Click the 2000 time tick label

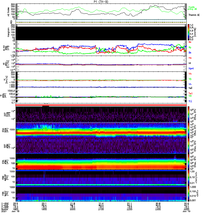(x=72, y=209)
